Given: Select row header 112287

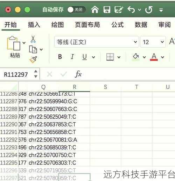Looking at the screenshot, I should tap(9, 101).
